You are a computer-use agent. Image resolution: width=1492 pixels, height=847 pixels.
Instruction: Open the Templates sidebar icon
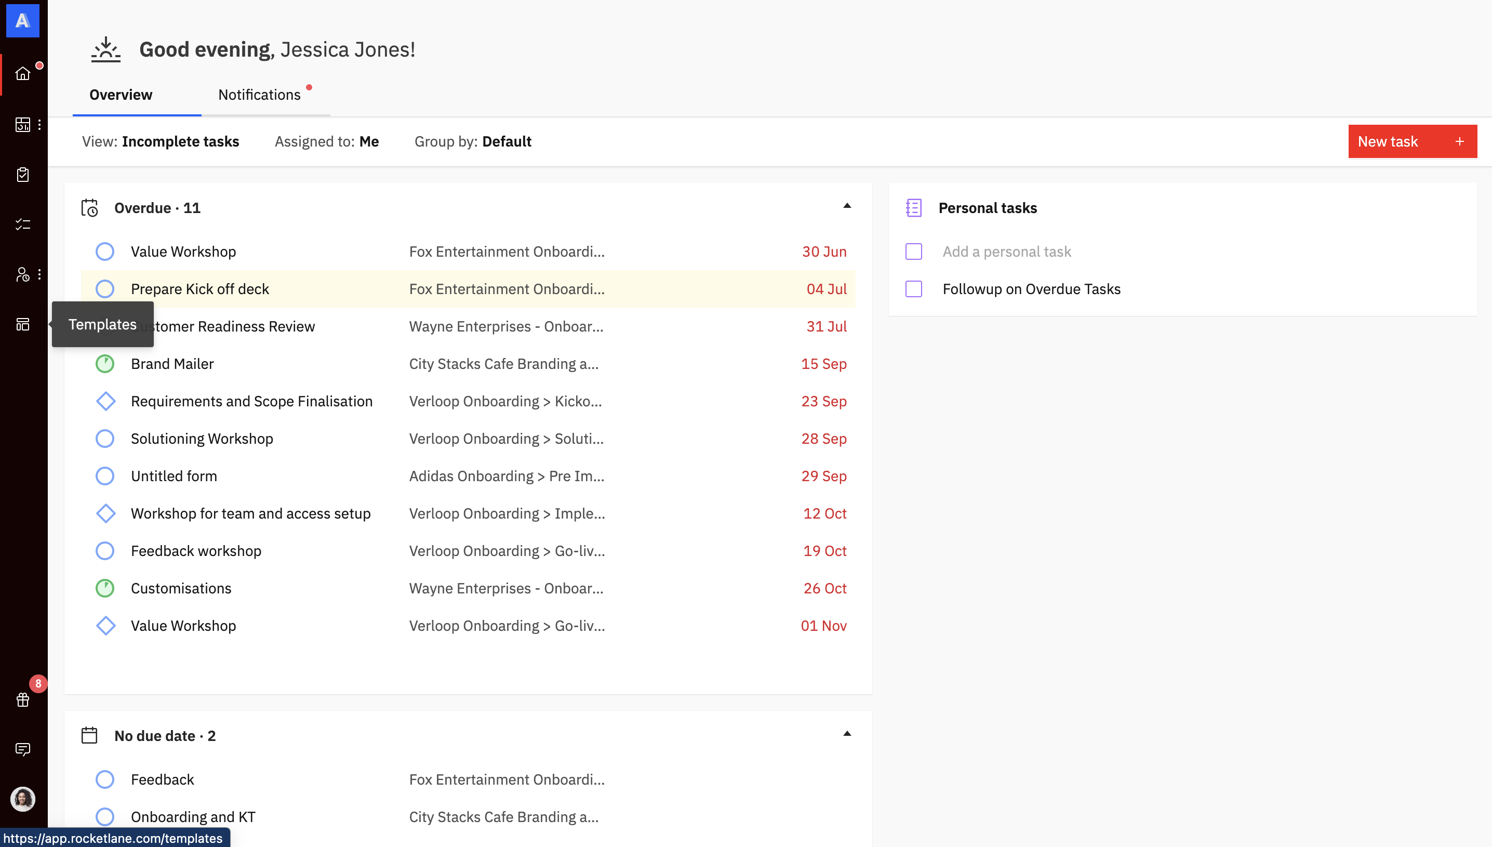click(23, 324)
